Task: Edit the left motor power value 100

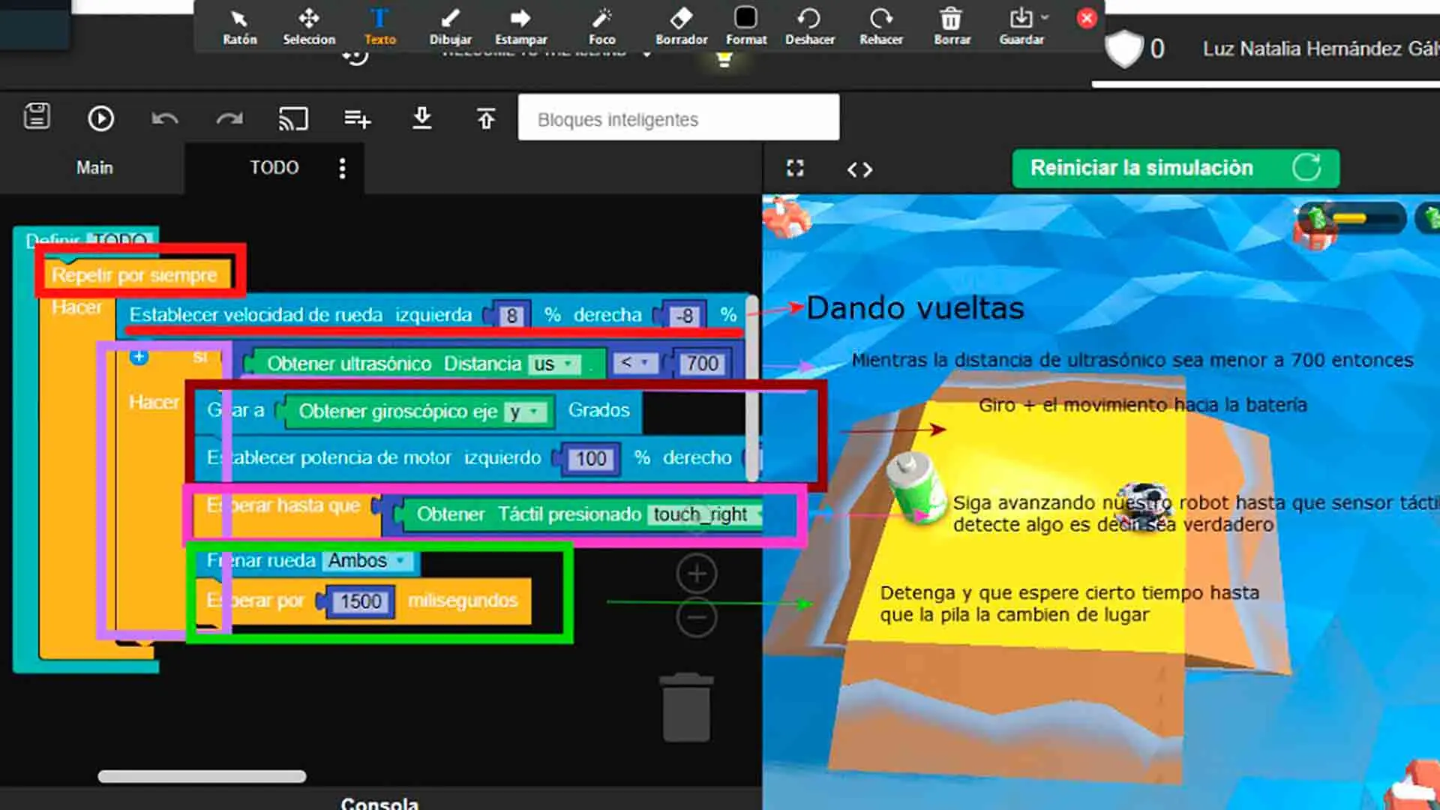Action: [591, 459]
